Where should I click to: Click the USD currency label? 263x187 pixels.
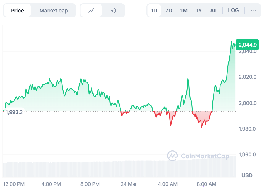point(247,175)
